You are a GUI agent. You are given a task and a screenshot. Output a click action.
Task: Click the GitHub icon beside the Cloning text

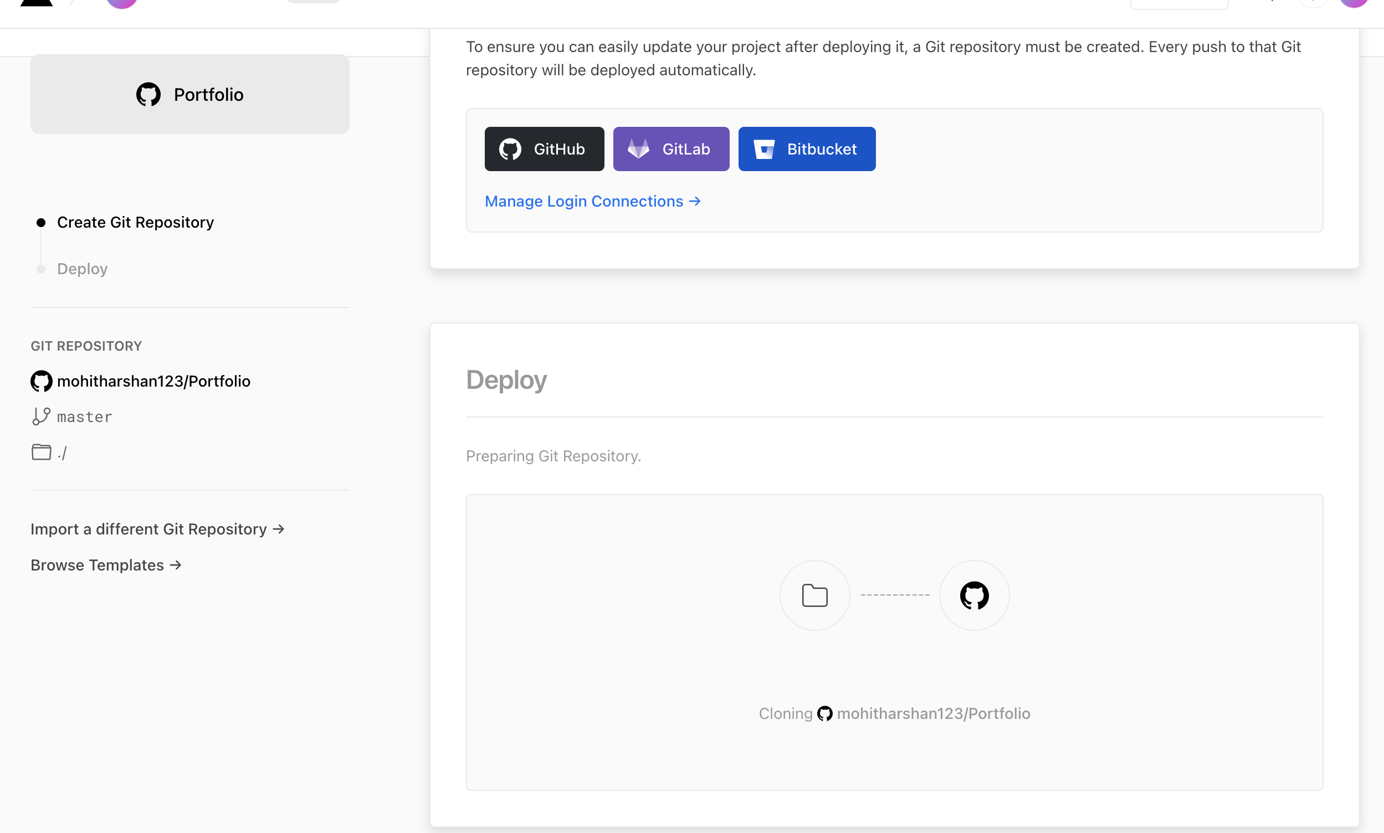pyautogui.click(x=825, y=713)
